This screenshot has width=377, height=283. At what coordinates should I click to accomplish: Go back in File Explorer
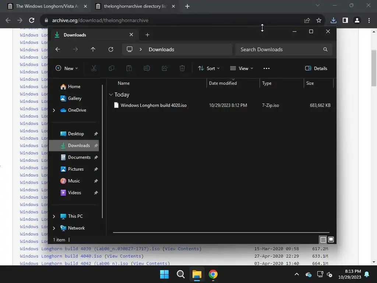[x=58, y=49]
